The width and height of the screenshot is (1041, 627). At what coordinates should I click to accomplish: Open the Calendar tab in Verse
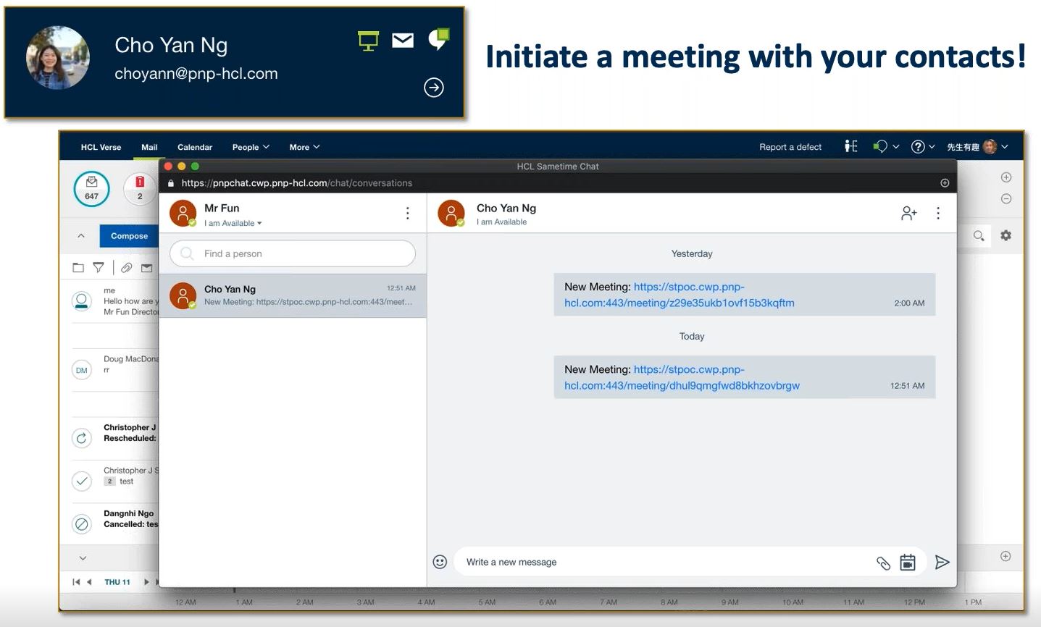(x=195, y=147)
